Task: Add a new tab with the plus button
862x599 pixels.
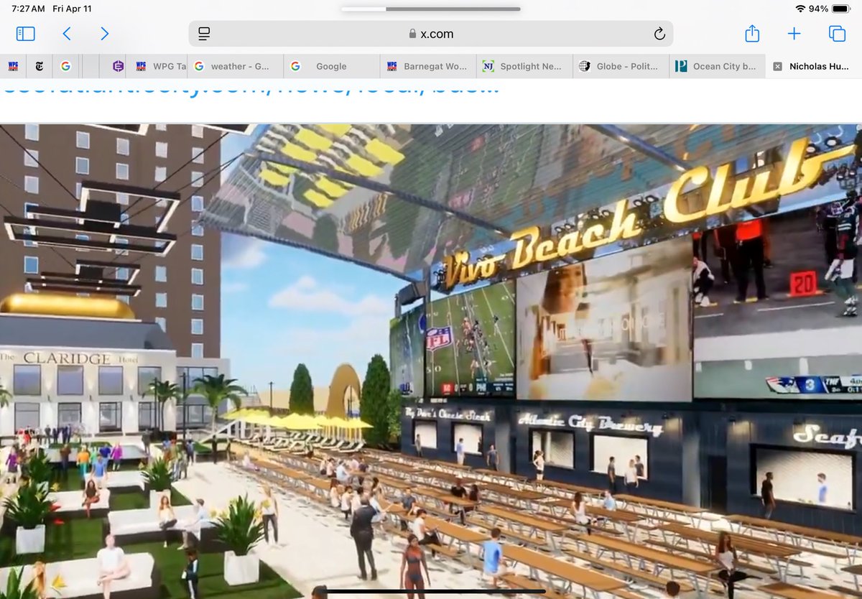Action: click(794, 34)
